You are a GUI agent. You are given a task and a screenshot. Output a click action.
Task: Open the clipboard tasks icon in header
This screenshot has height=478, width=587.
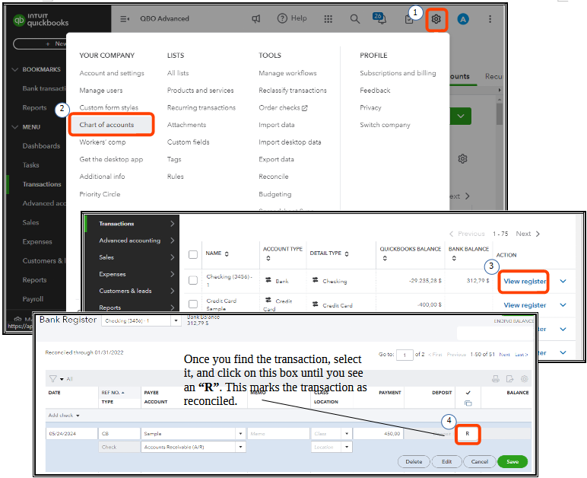point(409,20)
